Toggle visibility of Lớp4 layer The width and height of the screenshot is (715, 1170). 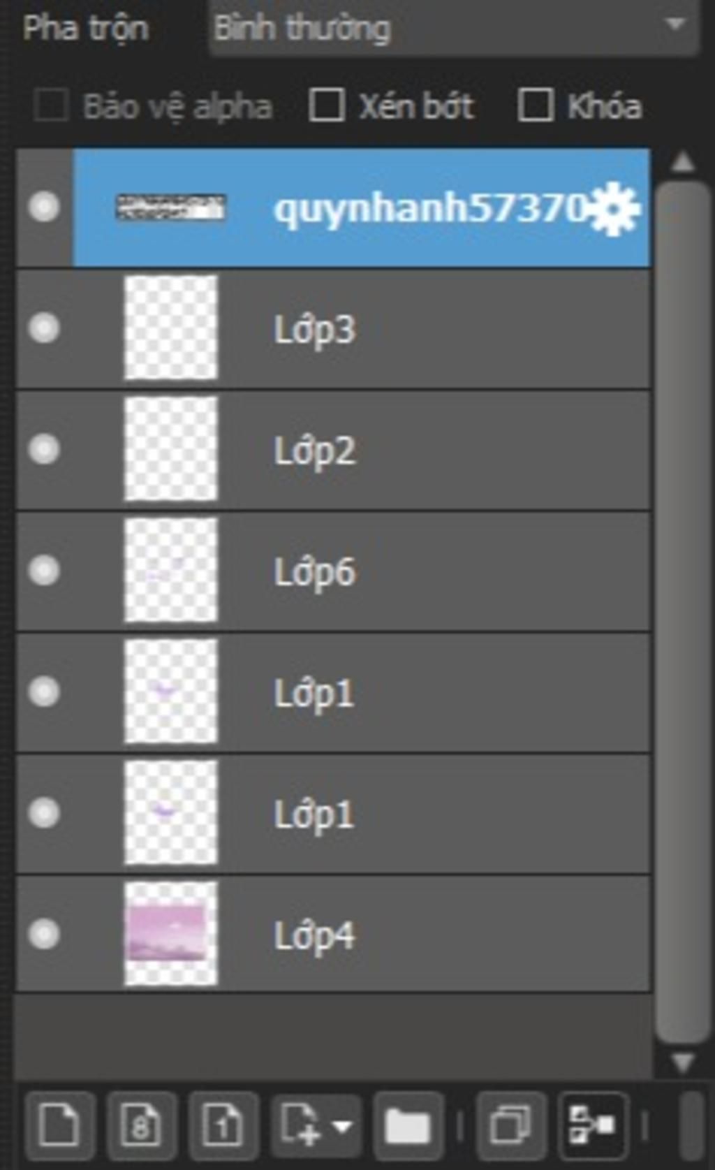(44, 934)
